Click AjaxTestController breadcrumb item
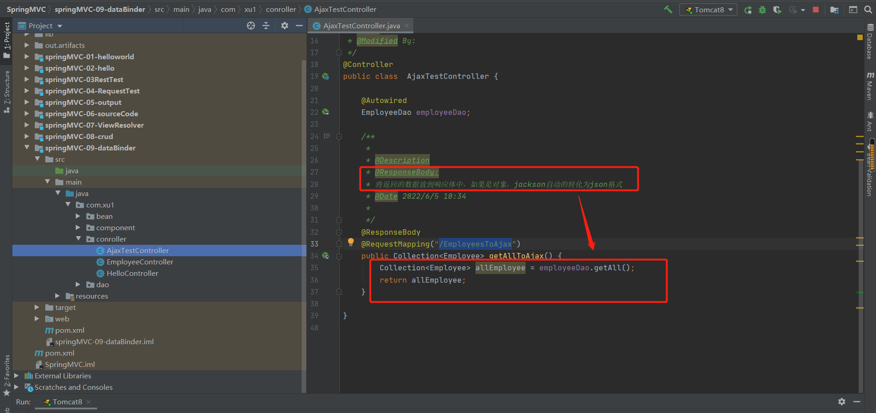 pyautogui.click(x=340, y=10)
